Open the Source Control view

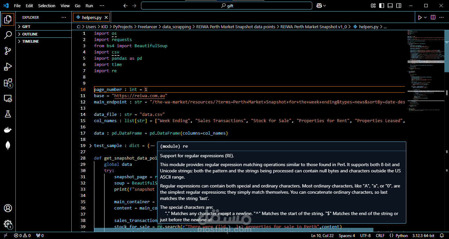[8, 51]
